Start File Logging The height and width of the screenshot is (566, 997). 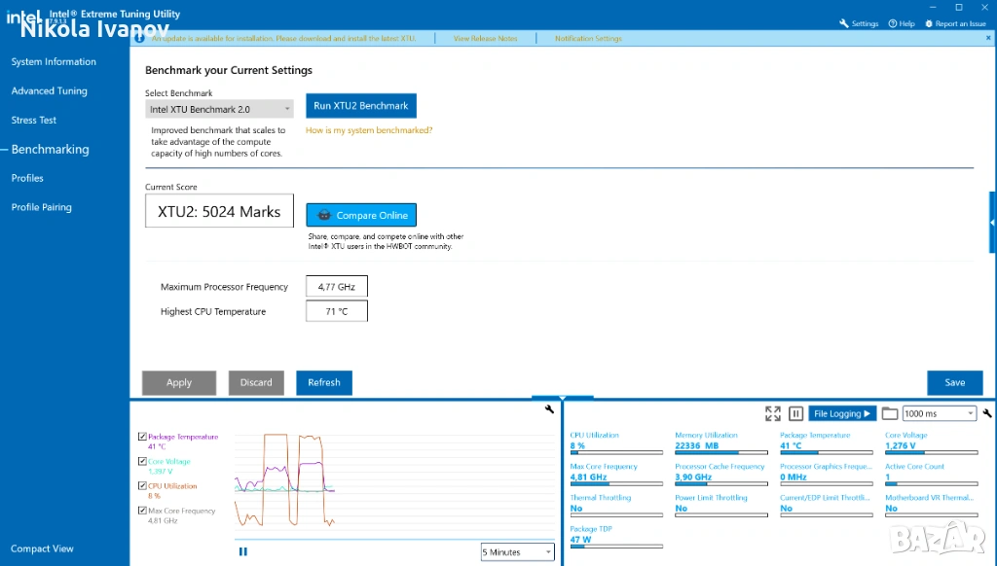(842, 413)
